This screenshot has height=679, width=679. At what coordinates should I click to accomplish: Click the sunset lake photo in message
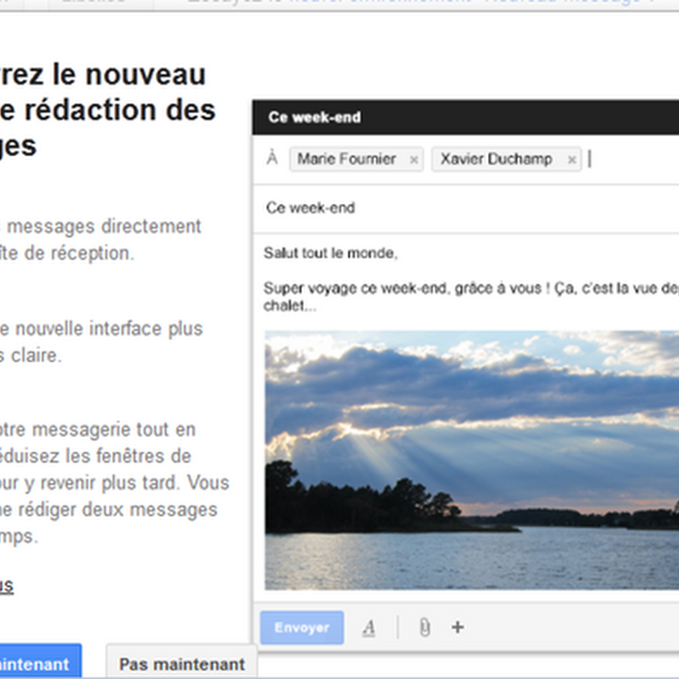472,460
